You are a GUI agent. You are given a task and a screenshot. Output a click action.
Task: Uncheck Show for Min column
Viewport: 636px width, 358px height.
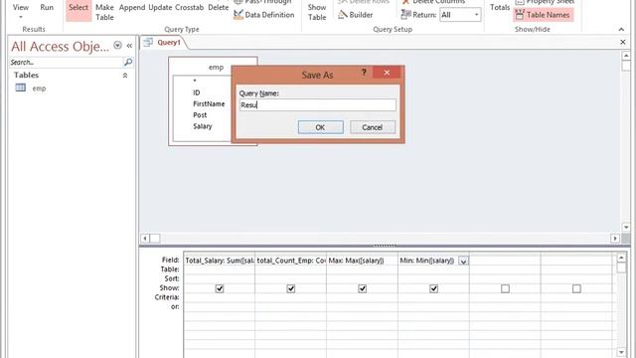pyautogui.click(x=433, y=288)
